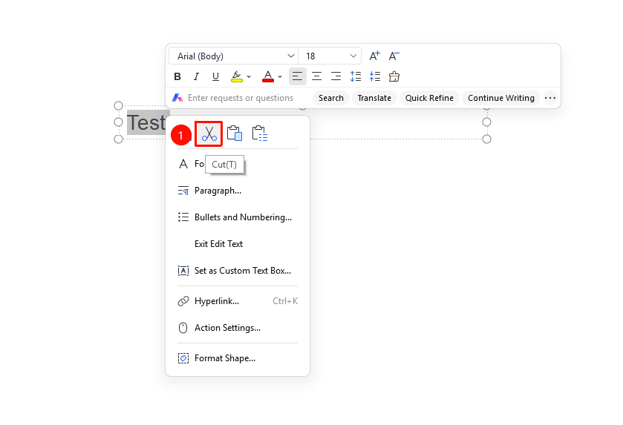
Task: Click the Paste text-only icon
Action: click(259, 134)
